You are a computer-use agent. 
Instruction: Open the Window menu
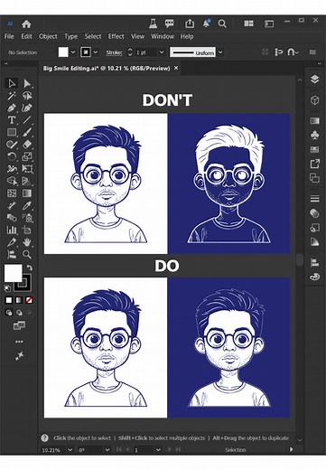(163, 36)
